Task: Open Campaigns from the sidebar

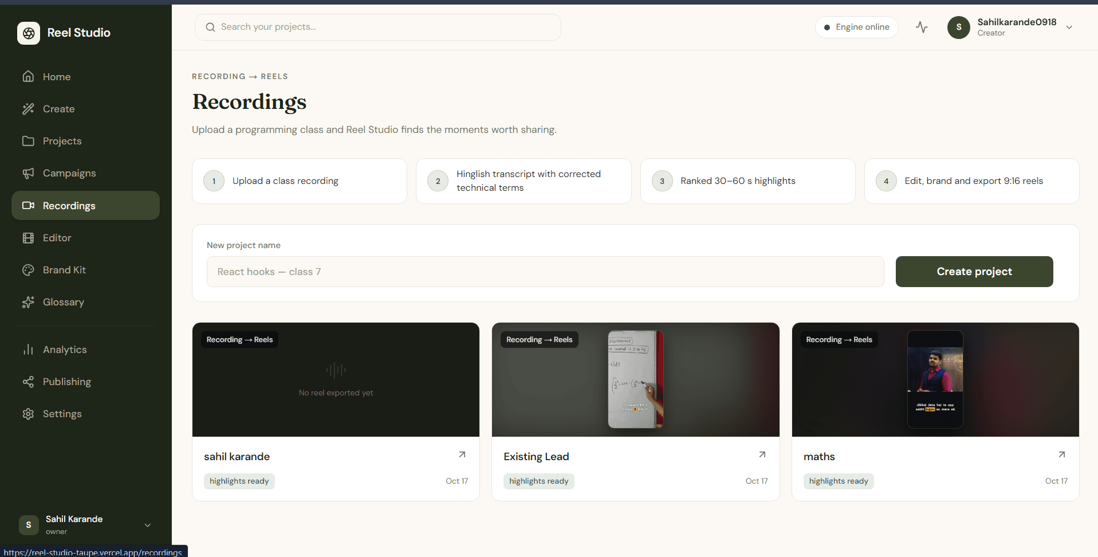Action: point(85,173)
